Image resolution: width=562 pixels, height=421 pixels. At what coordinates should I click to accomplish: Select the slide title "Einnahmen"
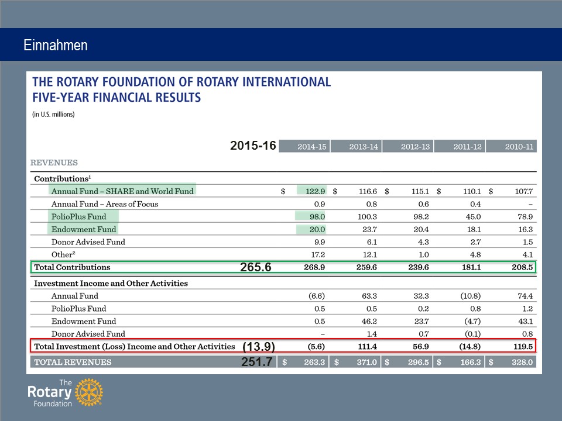click(x=56, y=45)
